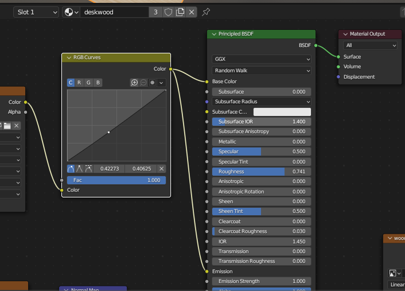This screenshot has width=405, height=291.
Task: Adjust the Subsurface Anisotropy slider
Action: pyautogui.click(x=262, y=131)
